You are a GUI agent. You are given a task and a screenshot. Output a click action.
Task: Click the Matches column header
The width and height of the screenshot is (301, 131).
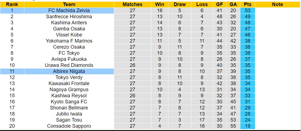point(133,4)
